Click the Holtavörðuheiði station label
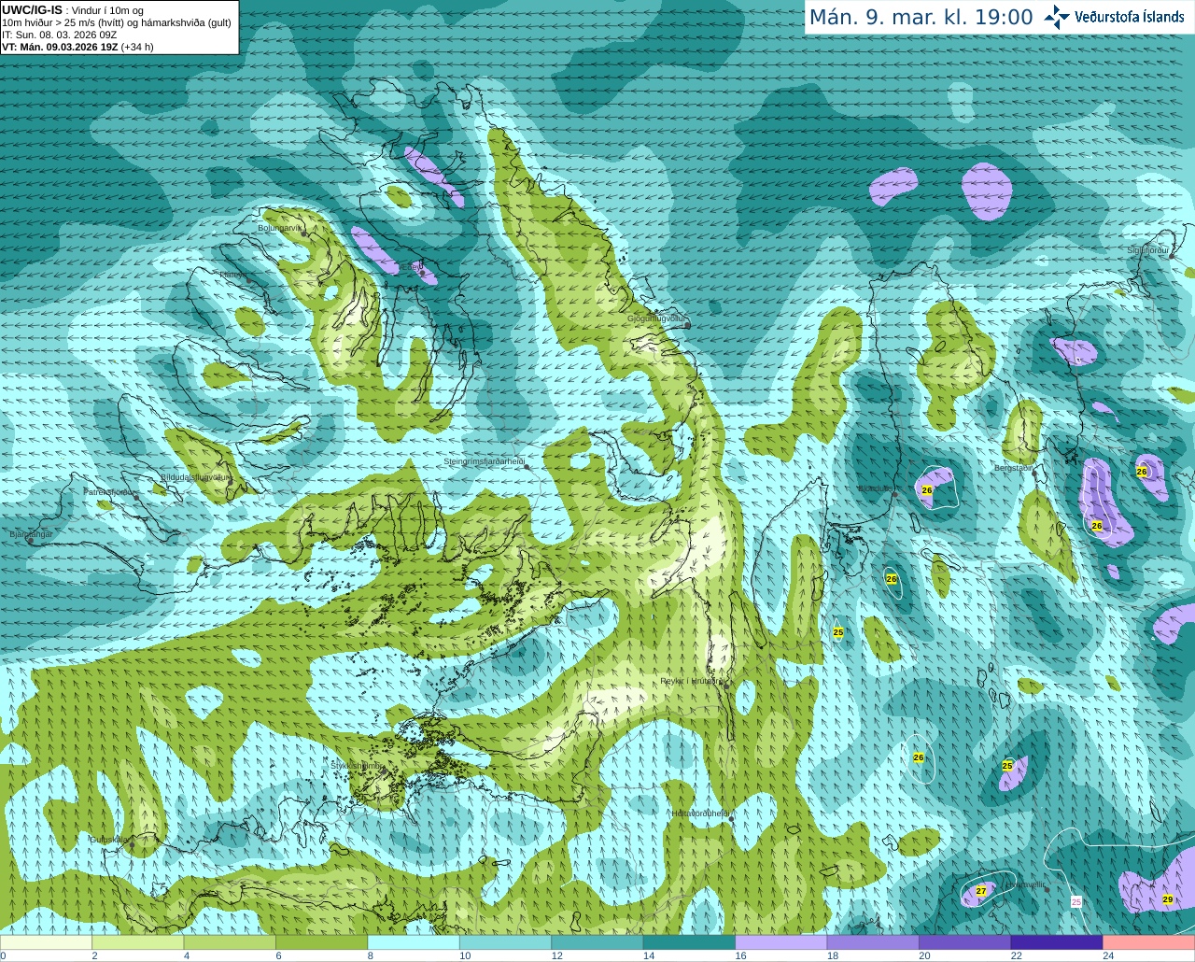The image size is (1195, 962). pos(700,813)
